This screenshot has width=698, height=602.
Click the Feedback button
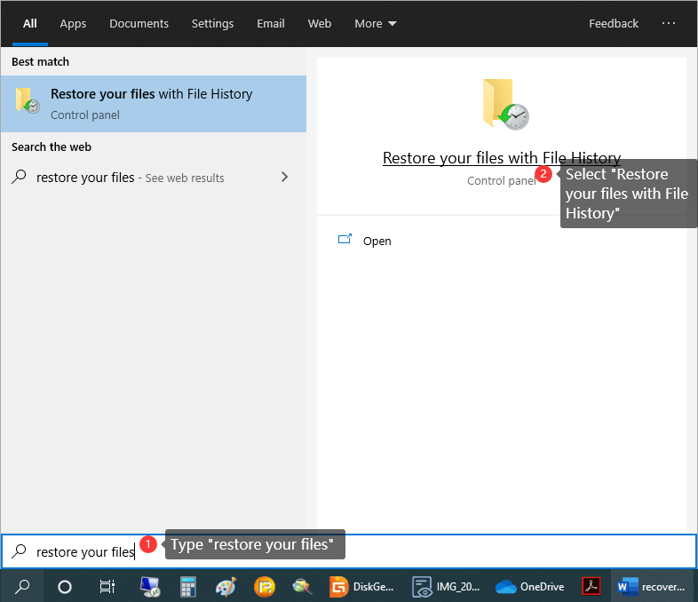point(614,24)
